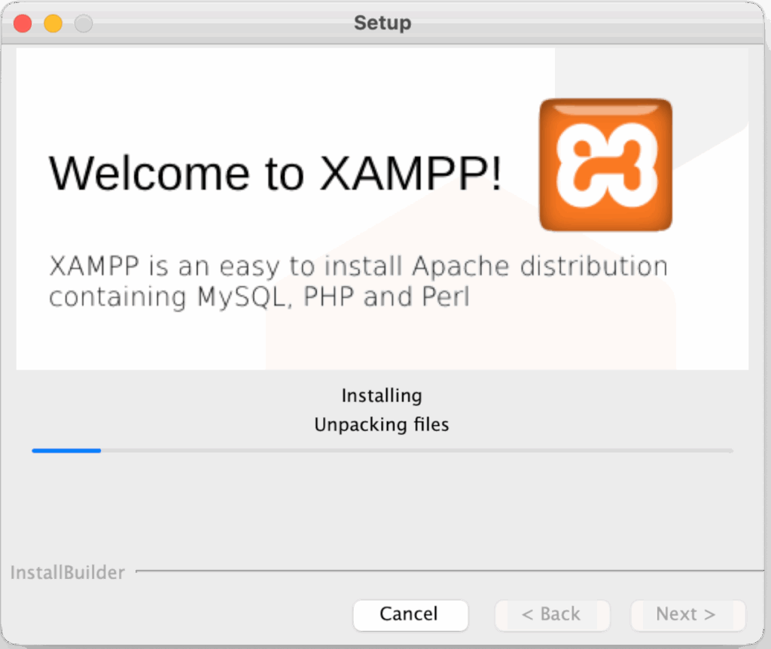
Task: Click the word Welcome in the heading
Action: [x=149, y=172]
